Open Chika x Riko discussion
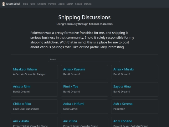The height and width of the screenshot is (127, 169). [22, 104]
